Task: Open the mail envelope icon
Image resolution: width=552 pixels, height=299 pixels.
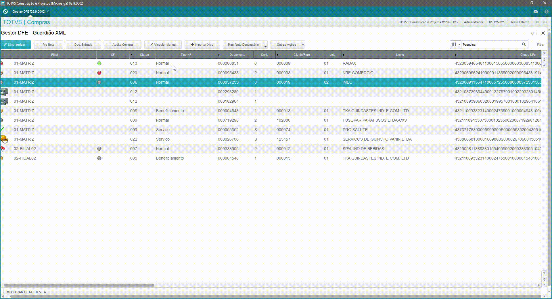Action: tap(535, 11)
